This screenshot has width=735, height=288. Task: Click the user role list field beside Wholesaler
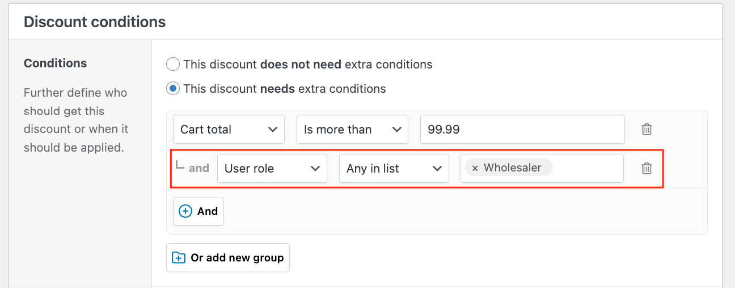[587, 168]
